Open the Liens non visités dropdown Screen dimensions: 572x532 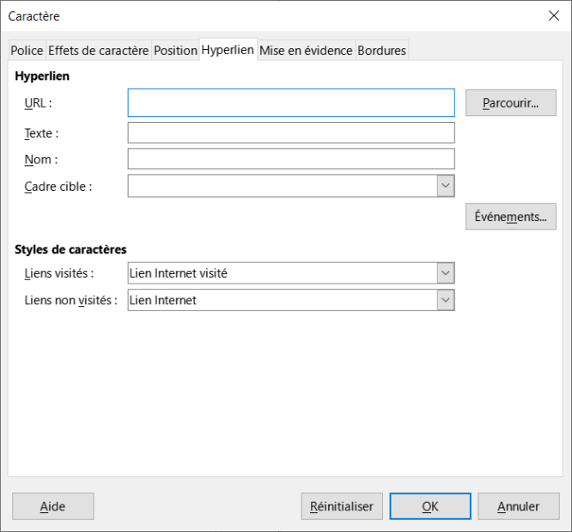tap(291, 300)
